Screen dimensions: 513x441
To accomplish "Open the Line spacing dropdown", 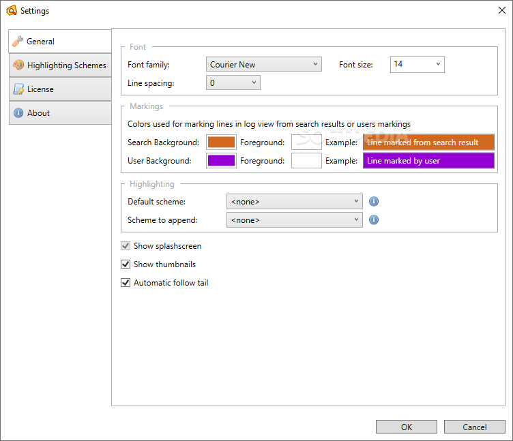I will click(x=233, y=82).
